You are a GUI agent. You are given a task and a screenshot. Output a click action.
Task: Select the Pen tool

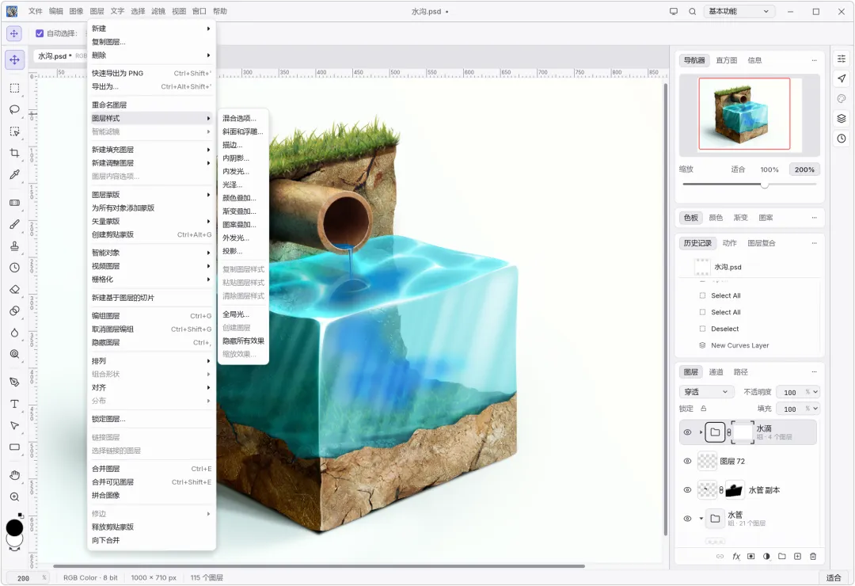click(15, 382)
